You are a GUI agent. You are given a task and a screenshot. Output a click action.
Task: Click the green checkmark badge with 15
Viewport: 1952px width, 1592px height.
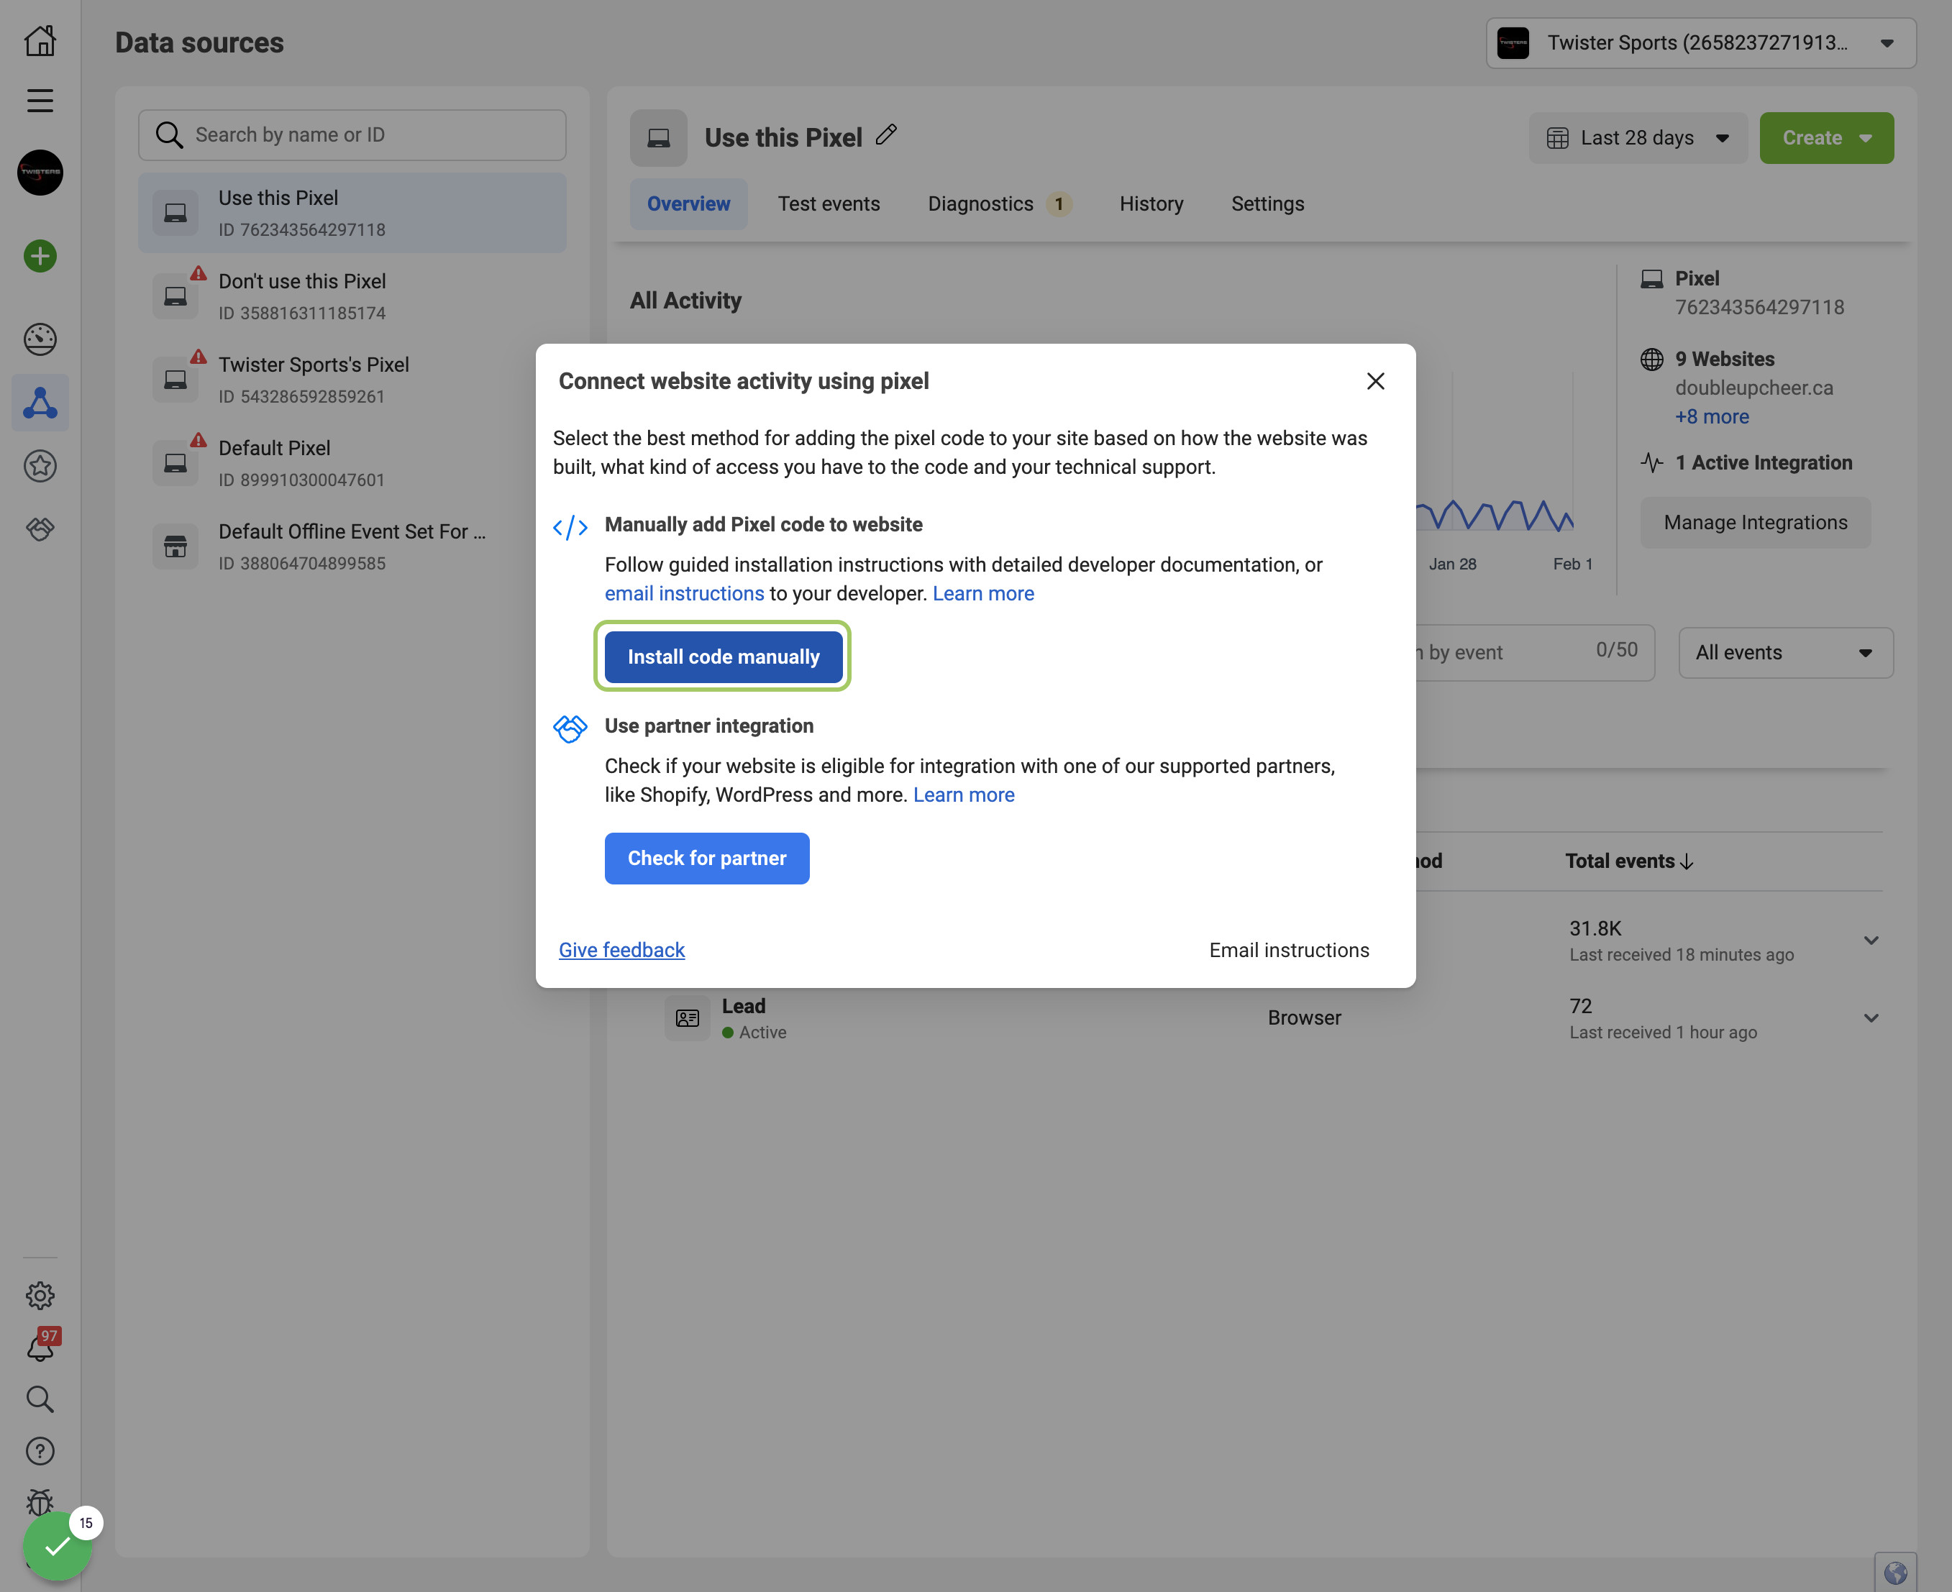59,1545
